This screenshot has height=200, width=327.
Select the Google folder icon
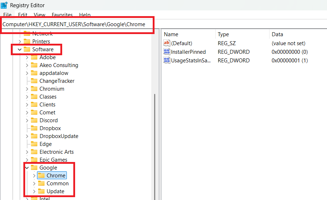tap(34, 167)
